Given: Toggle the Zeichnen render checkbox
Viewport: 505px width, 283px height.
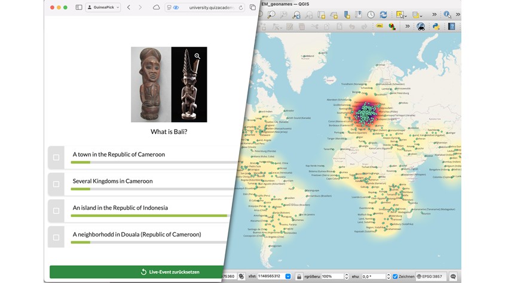Looking at the screenshot, I should click(x=395, y=276).
